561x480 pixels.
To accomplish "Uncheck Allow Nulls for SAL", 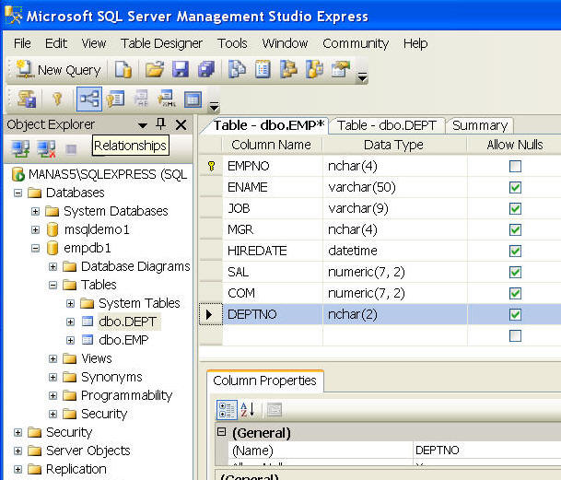I will [515, 272].
